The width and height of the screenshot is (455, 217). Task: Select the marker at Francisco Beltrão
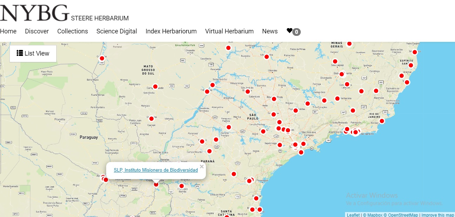(182, 186)
